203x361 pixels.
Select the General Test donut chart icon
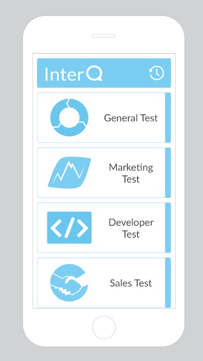69,117
